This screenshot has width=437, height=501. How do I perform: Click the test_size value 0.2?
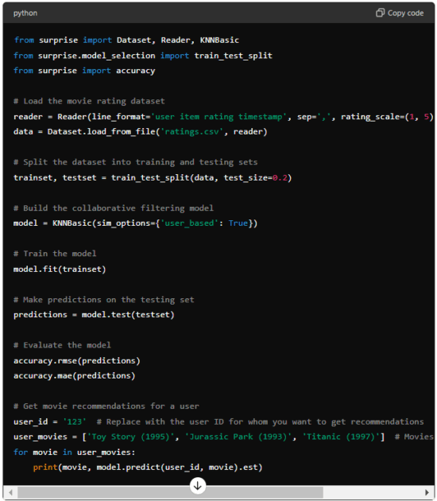[280, 177]
